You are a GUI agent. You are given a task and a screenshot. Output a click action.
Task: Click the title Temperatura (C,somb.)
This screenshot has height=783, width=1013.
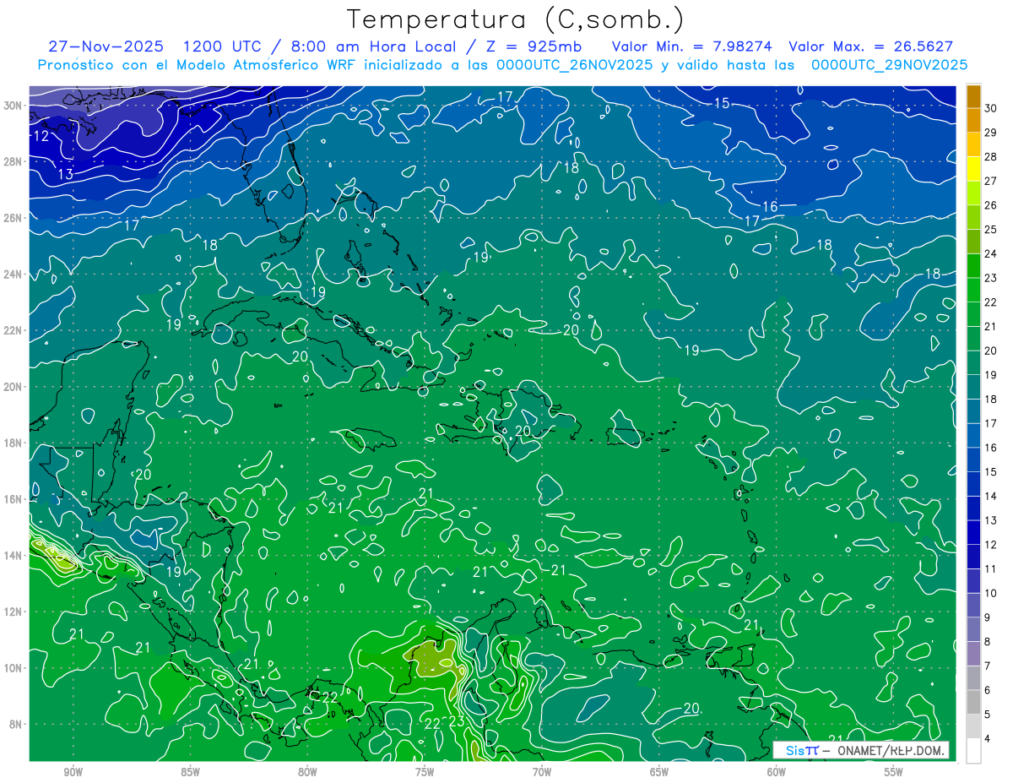pyautogui.click(x=516, y=20)
